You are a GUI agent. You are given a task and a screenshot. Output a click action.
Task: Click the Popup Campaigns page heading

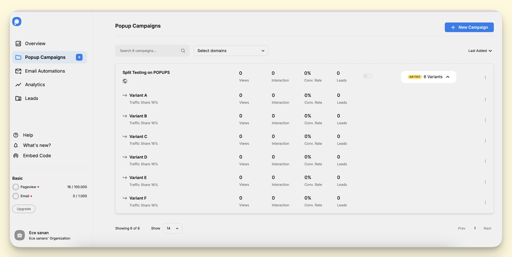[138, 26]
